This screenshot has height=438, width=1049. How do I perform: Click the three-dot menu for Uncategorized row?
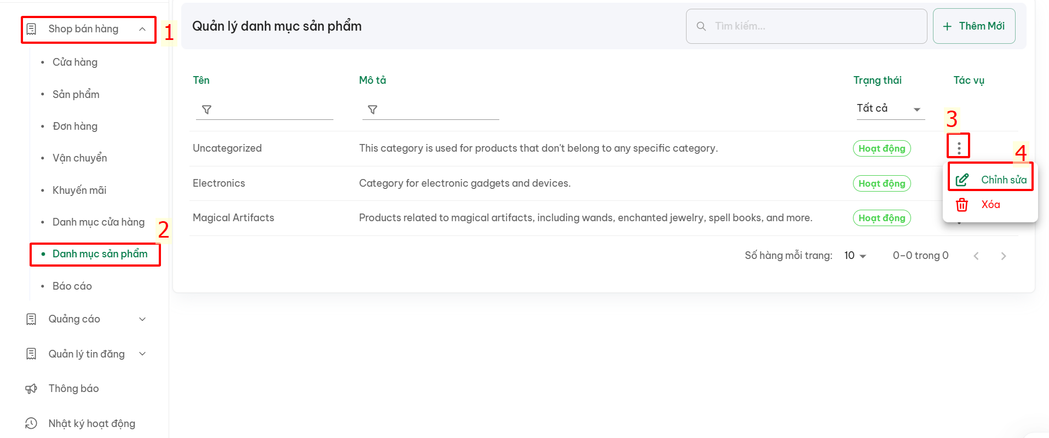tap(959, 148)
